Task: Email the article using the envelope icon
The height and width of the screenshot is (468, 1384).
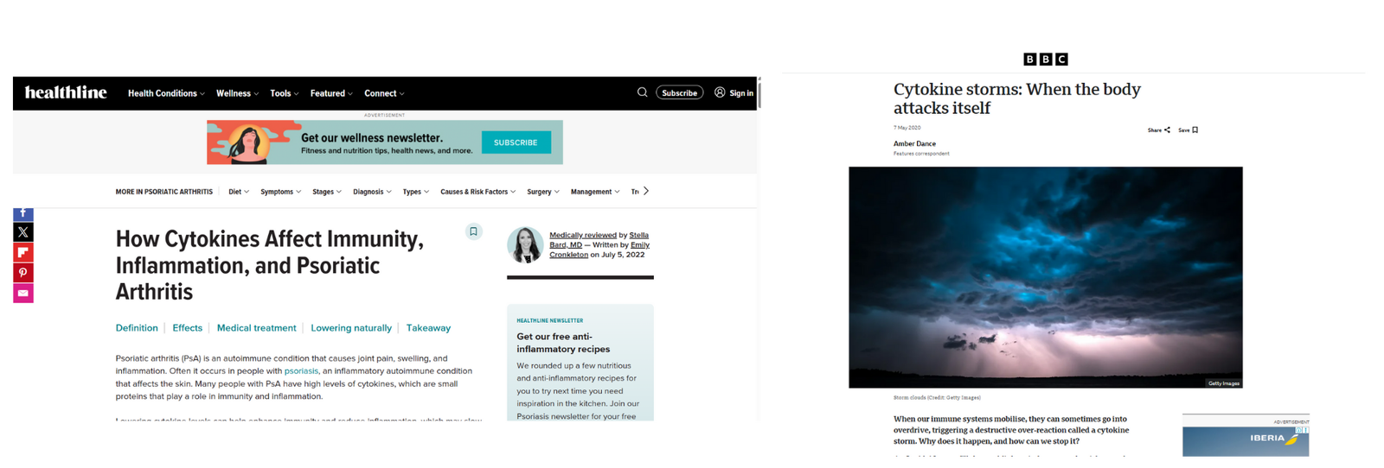Action: [x=23, y=294]
